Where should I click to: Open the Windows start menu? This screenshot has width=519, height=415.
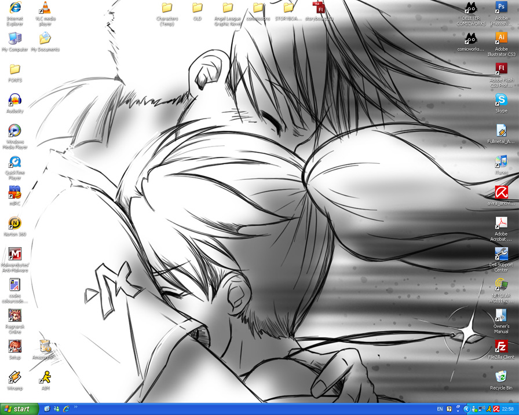(19, 409)
